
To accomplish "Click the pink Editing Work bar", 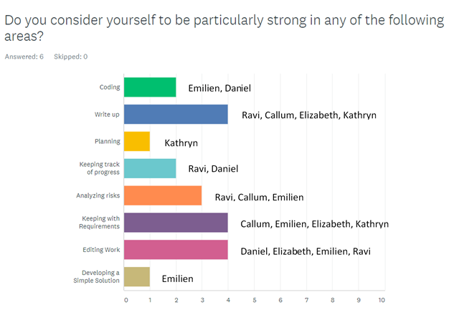I will pos(176,250).
